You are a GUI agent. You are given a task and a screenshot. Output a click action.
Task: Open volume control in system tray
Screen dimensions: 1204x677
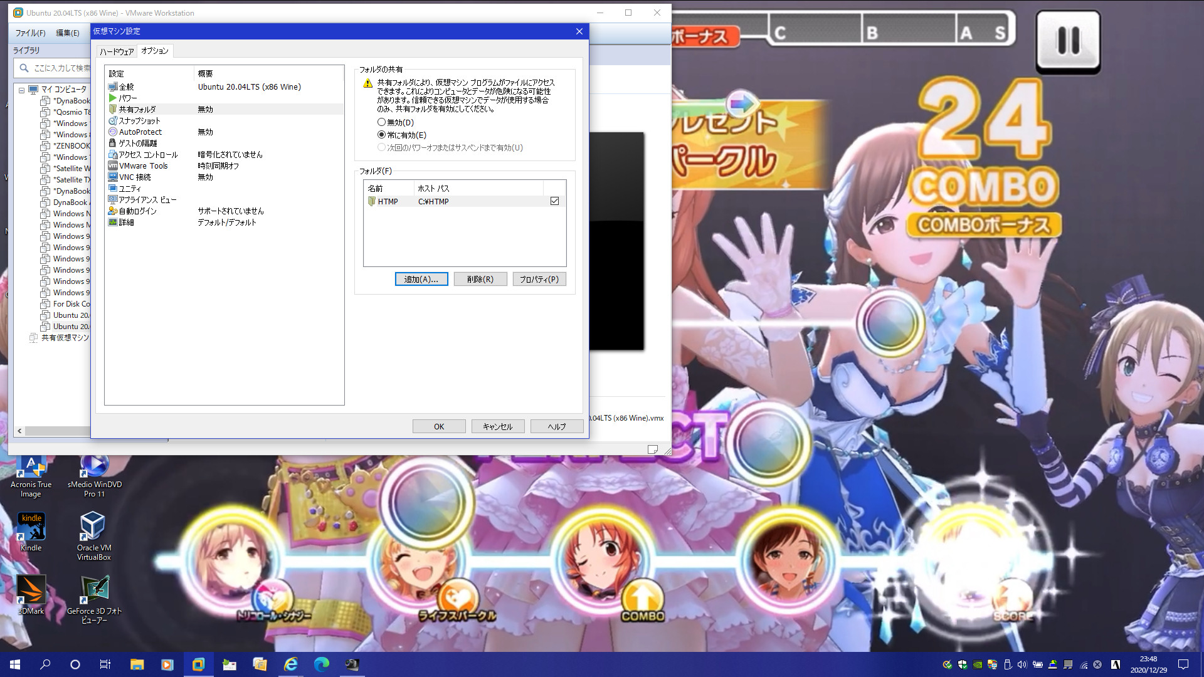[1022, 664]
